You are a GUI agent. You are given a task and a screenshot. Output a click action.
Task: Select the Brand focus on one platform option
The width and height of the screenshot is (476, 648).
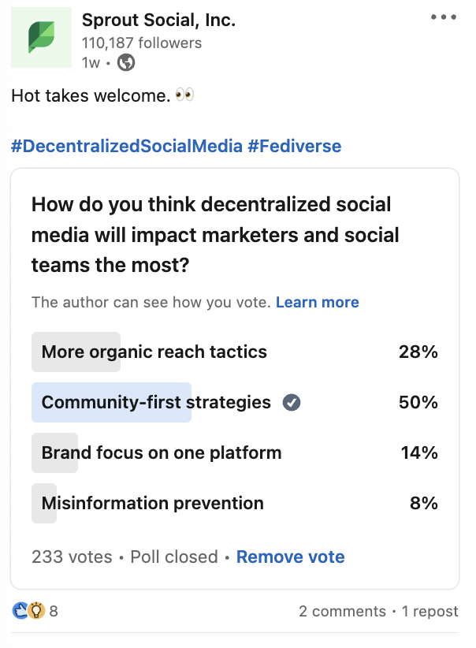pos(235,453)
